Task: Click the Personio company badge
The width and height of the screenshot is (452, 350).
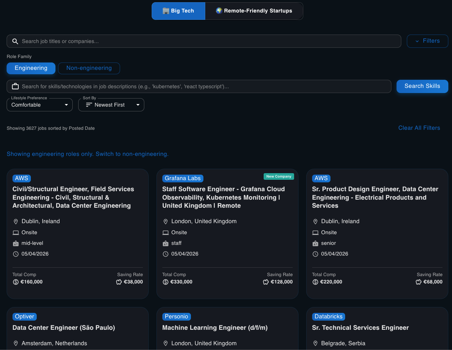Action: click(x=176, y=317)
